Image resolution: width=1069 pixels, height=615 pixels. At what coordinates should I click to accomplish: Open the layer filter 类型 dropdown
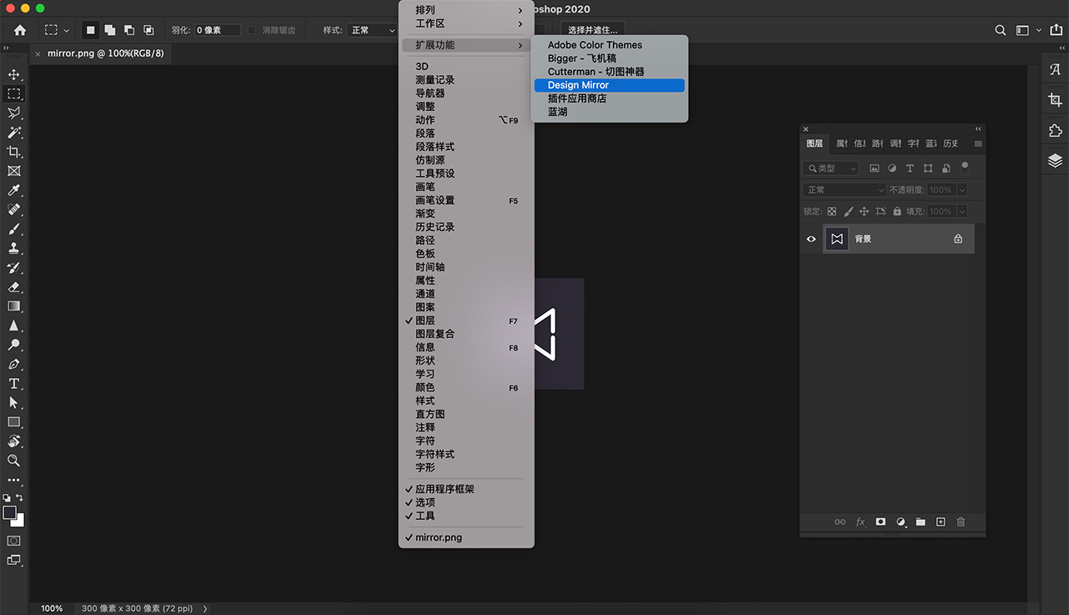point(831,169)
